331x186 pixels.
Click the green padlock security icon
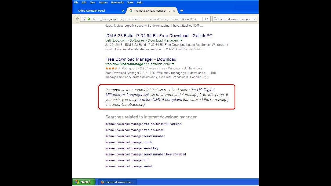[89, 19]
